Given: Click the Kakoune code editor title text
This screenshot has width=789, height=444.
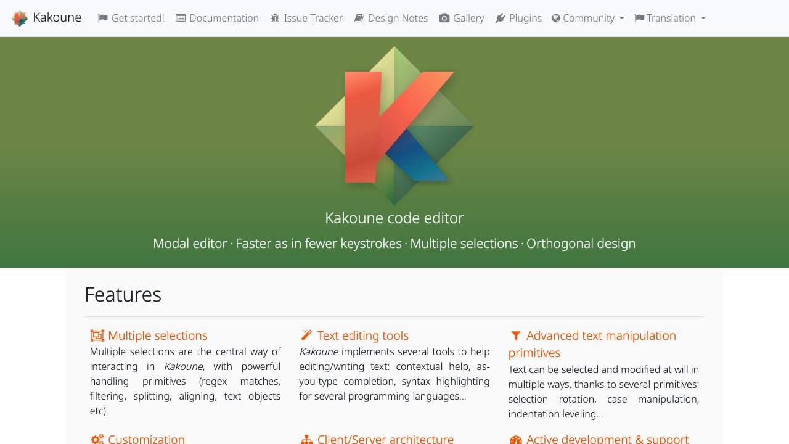Looking at the screenshot, I should (394, 218).
